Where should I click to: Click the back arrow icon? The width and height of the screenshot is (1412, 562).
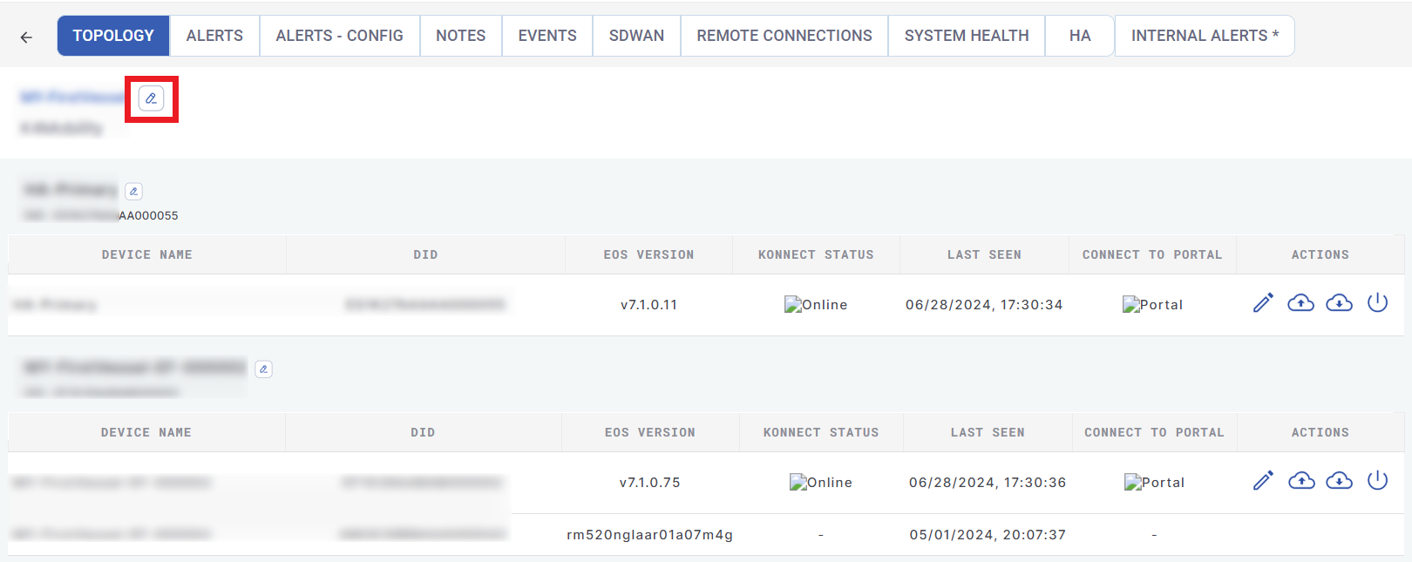pos(26,37)
